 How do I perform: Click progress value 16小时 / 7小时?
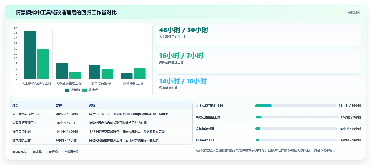(x=351, y=117)
